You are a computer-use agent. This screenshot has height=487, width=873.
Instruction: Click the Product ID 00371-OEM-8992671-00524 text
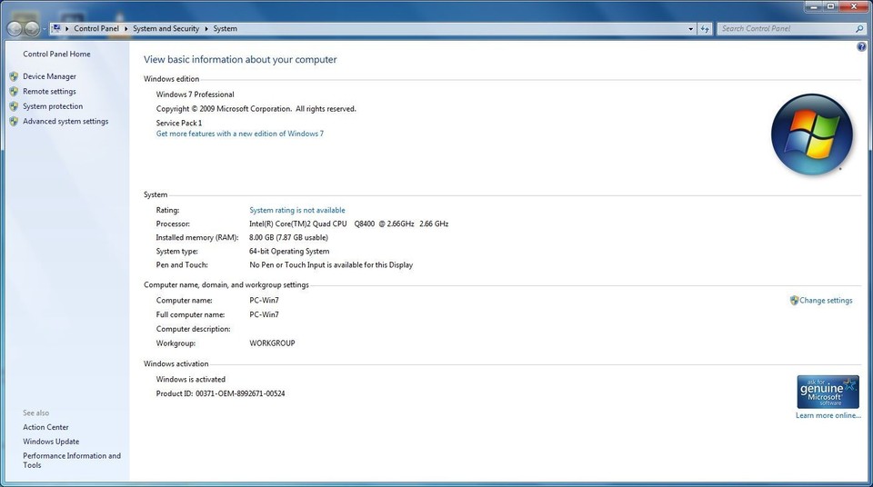pos(220,393)
